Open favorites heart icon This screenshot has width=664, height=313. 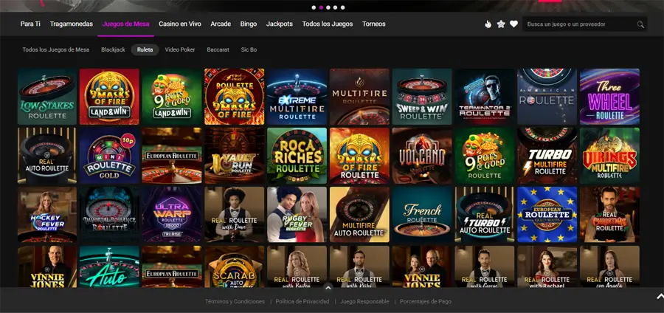513,24
